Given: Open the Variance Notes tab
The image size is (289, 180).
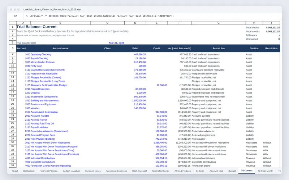Looking at the screenshot, I should tap(93, 171).
